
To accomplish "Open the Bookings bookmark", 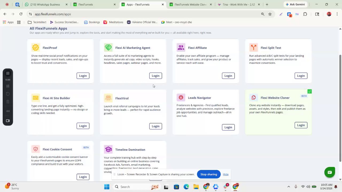I will (92, 22).
